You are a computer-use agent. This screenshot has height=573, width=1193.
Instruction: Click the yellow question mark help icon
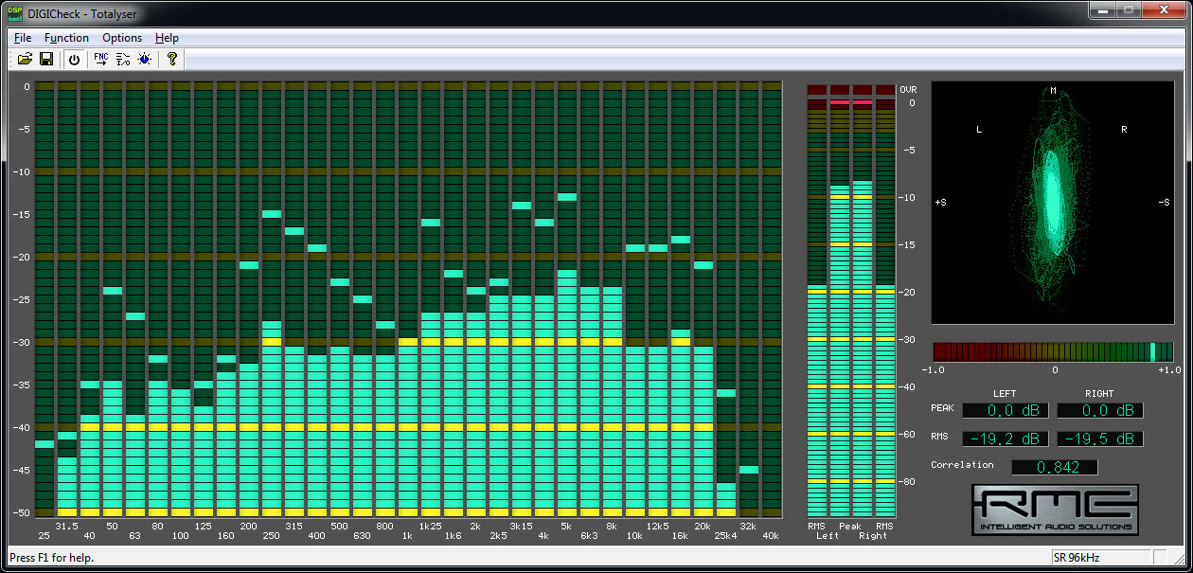click(171, 60)
